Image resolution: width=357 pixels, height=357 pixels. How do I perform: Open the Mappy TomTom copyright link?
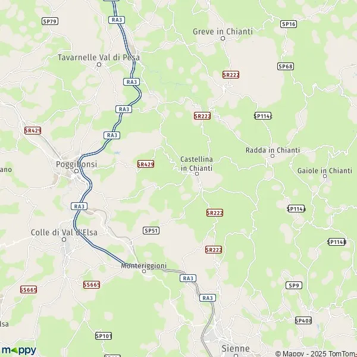[x=316, y=353]
